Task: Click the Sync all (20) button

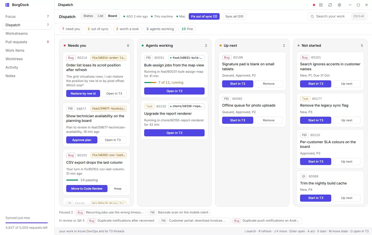Action: pos(234,16)
